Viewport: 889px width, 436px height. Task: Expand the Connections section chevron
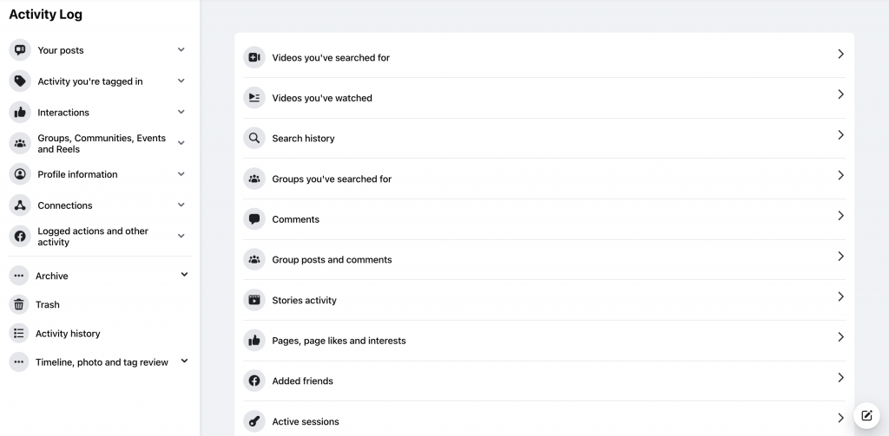tap(181, 205)
